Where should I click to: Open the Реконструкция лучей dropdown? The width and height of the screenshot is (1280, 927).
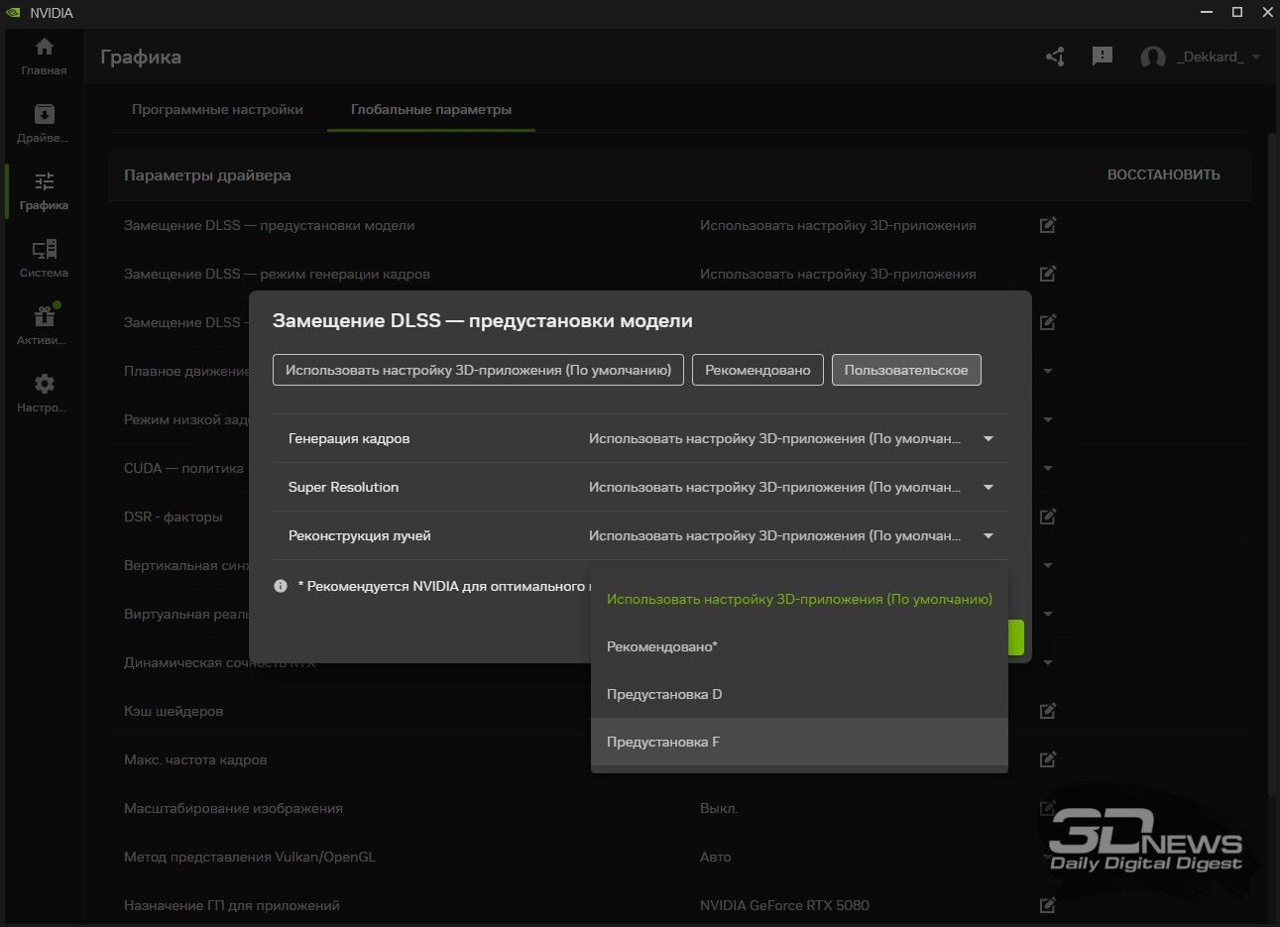pyautogui.click(x=791, y=535)
